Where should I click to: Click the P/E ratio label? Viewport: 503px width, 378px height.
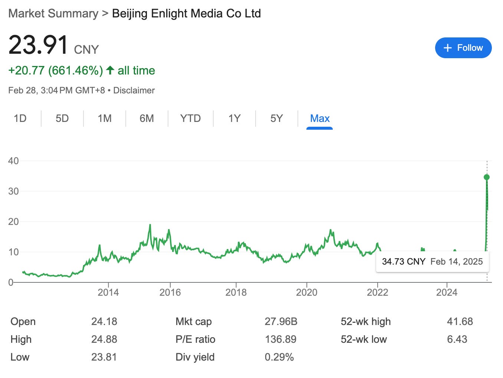[195, 339]
